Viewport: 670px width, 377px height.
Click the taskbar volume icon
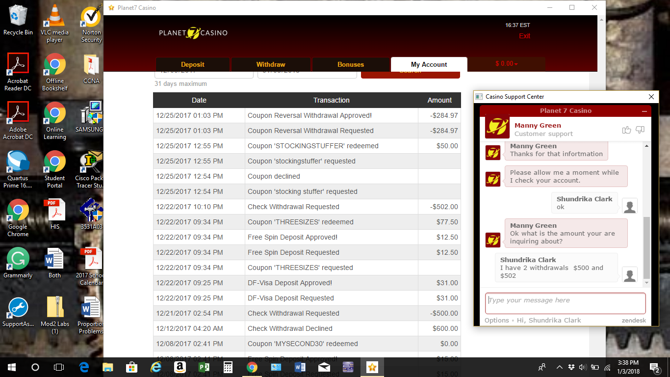click(583, 367)
